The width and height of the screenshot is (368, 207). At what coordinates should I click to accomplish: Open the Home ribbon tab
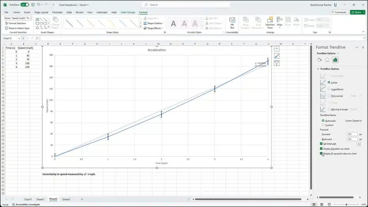(17, 12)
